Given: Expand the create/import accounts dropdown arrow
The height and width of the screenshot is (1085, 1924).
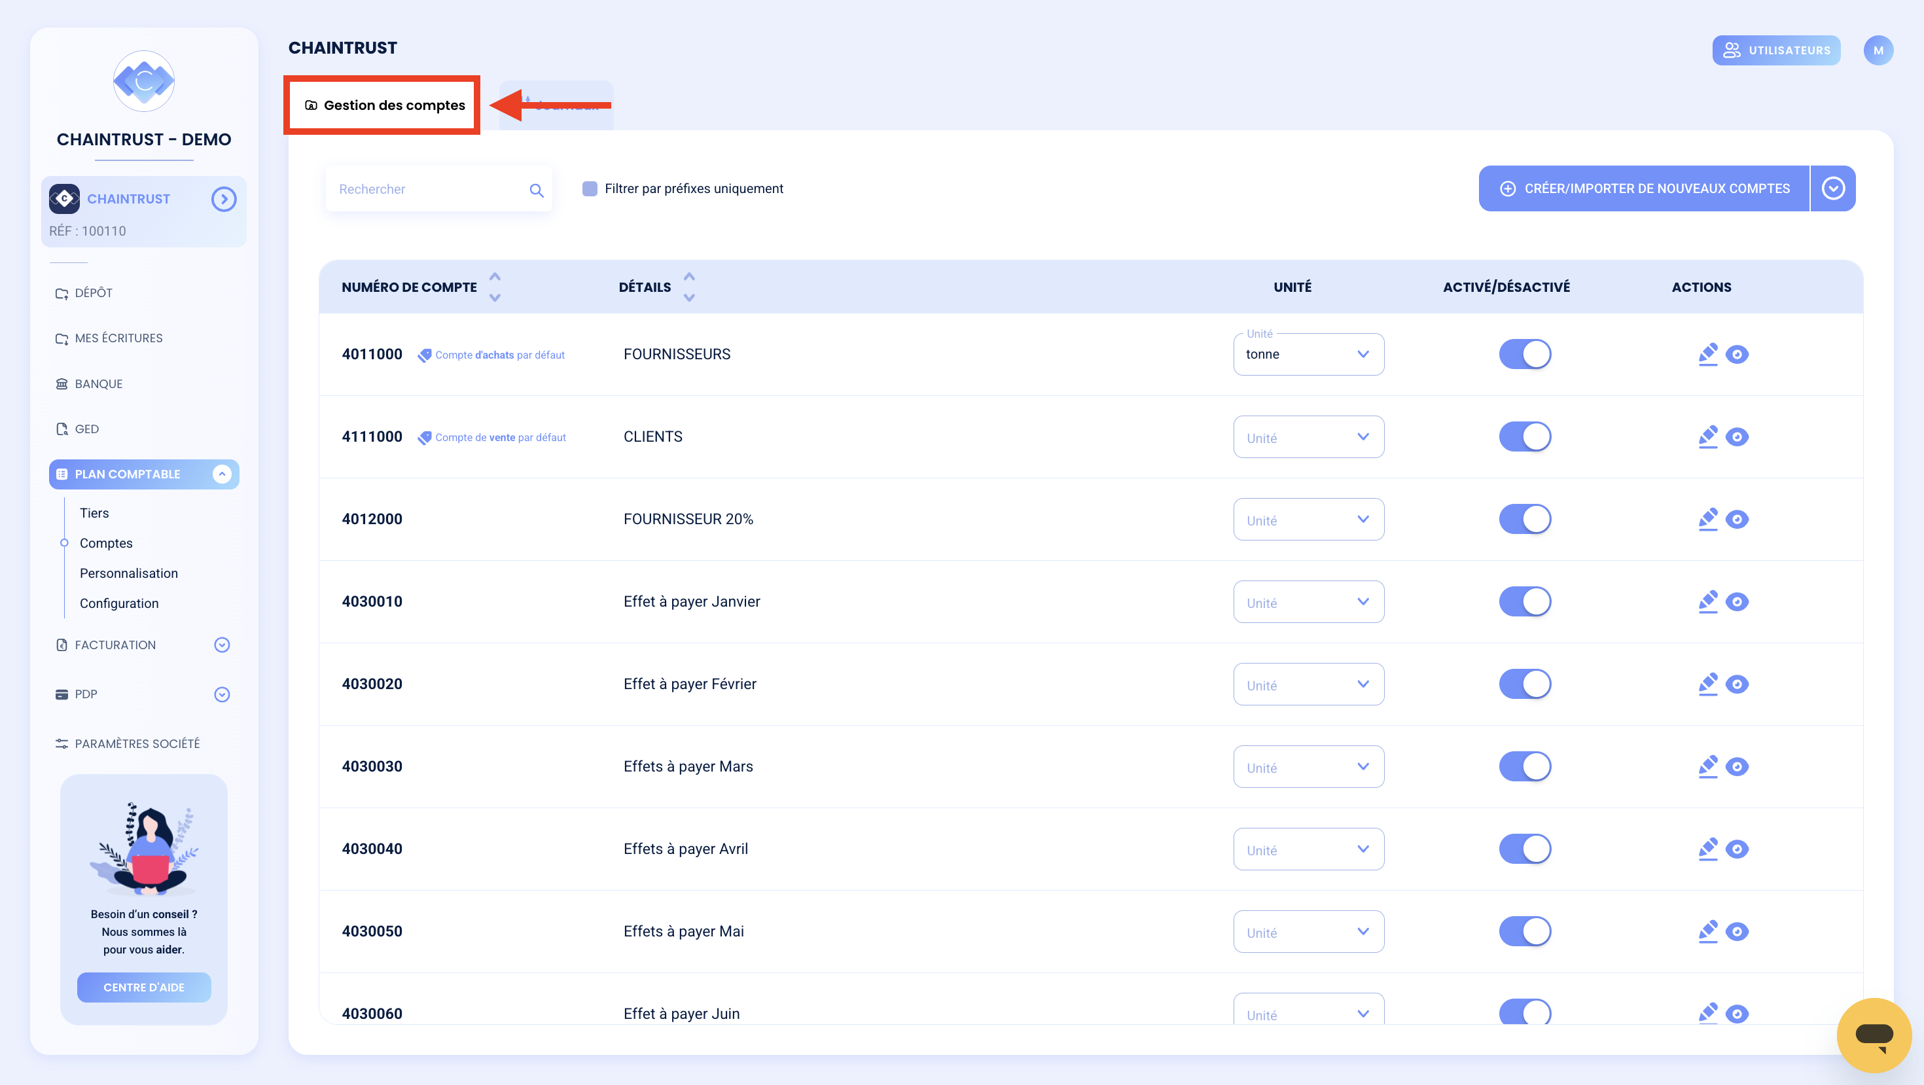Looking at the screenshot, I should (x=1834, y=189).
